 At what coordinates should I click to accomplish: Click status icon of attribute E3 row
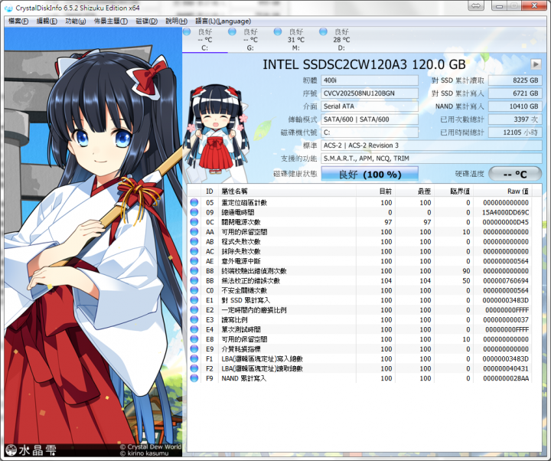point(194,319)
